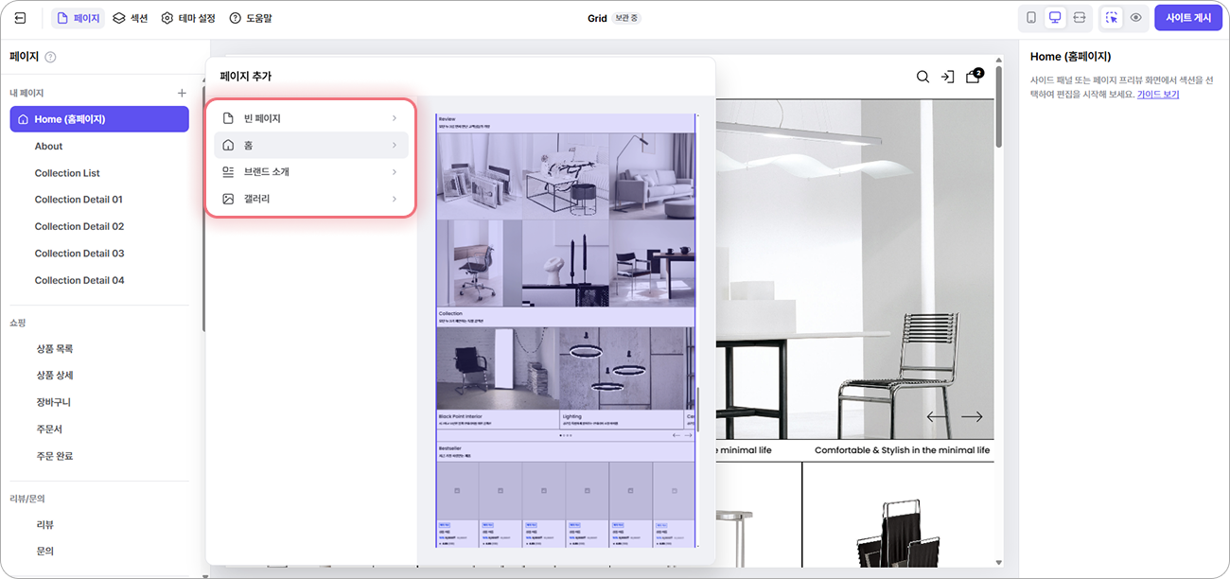Click the Grid site title

pos(597,18)
